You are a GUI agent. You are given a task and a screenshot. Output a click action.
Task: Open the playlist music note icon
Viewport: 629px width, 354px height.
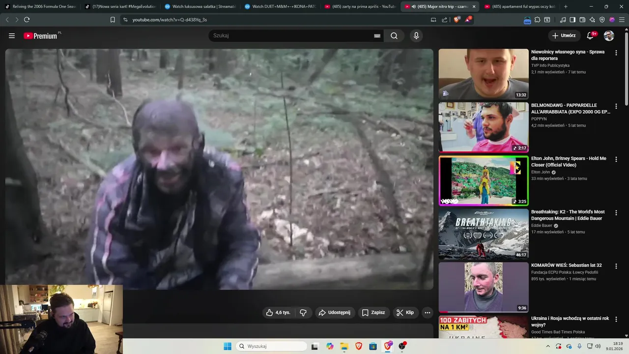563,20
